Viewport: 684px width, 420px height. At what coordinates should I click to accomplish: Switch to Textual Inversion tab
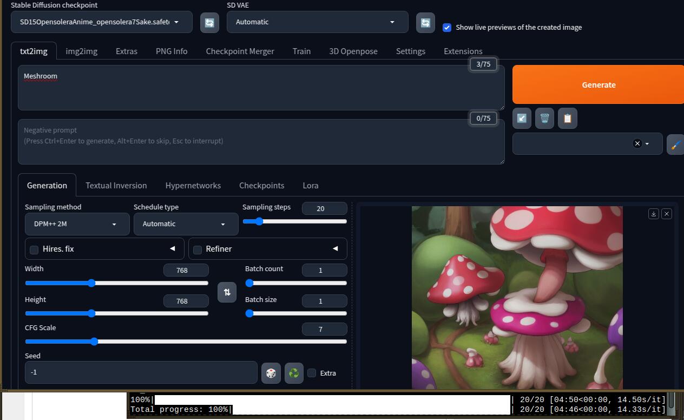point(116,186)
